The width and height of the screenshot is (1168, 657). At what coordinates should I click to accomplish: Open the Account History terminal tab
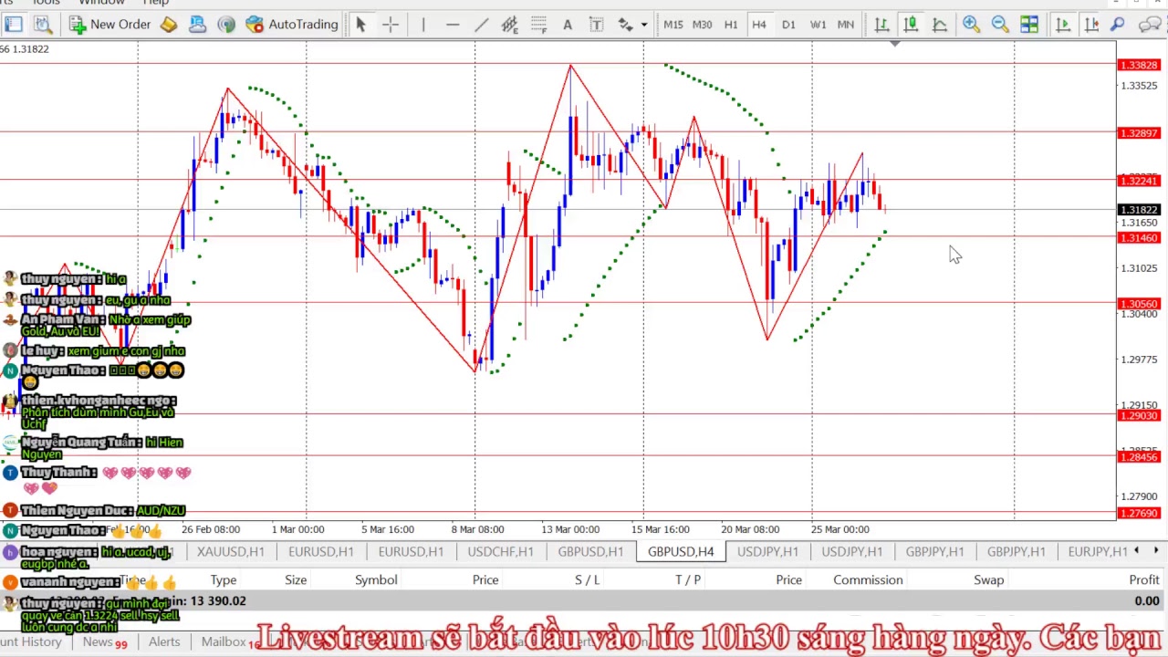point(31,641)
